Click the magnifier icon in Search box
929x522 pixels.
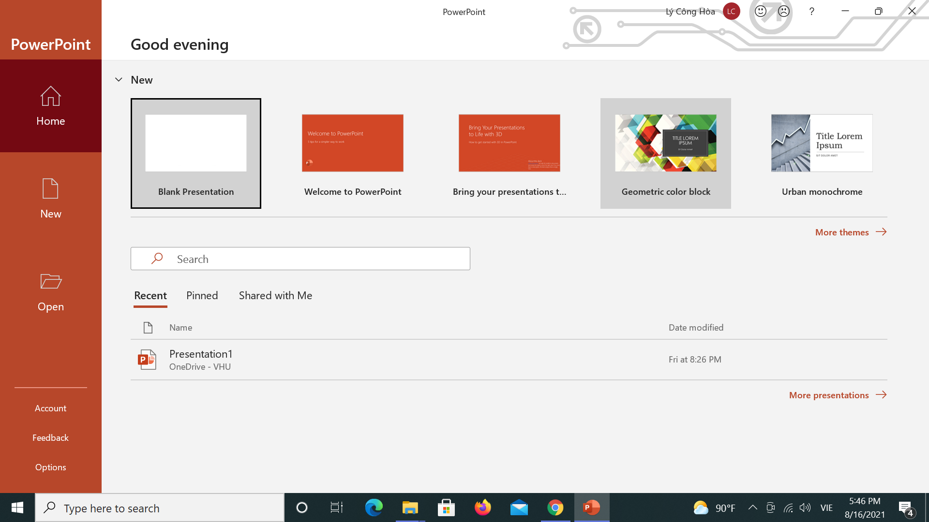pyautogui.click(x=157, y=259)
